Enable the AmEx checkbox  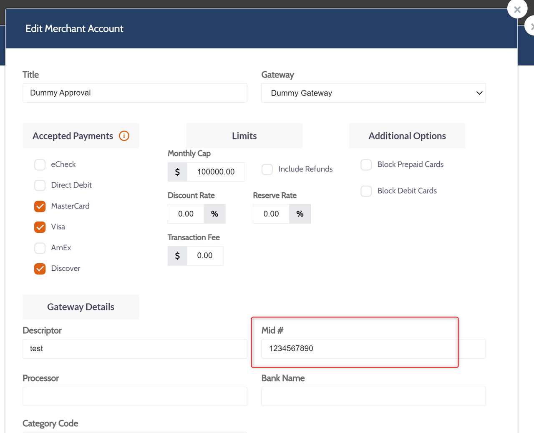40,248
